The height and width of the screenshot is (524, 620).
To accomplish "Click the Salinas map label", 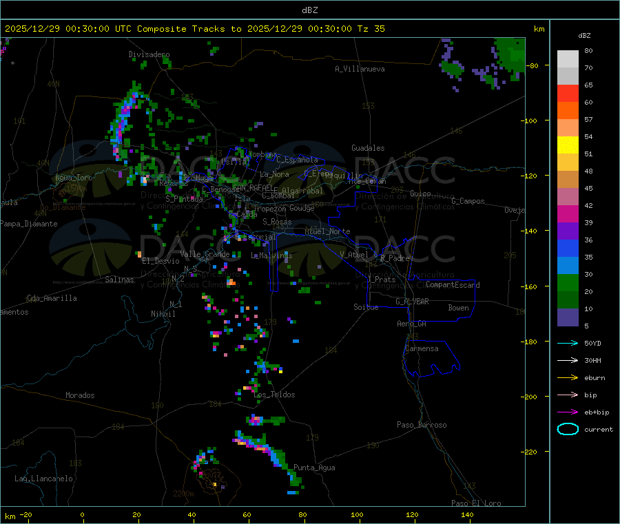I will point(119,280).
